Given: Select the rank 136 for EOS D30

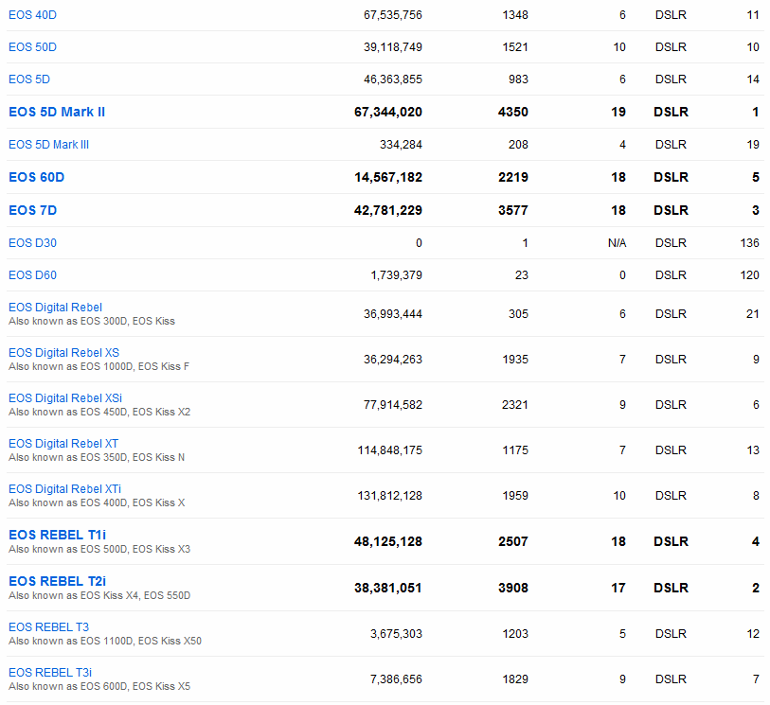Looking at the screenshot, I should coord(750,243).
